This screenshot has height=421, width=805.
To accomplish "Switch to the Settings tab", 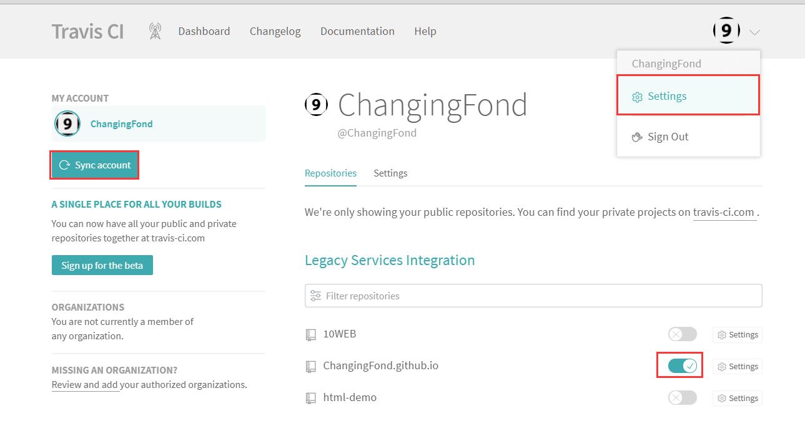I will [390, 173].
